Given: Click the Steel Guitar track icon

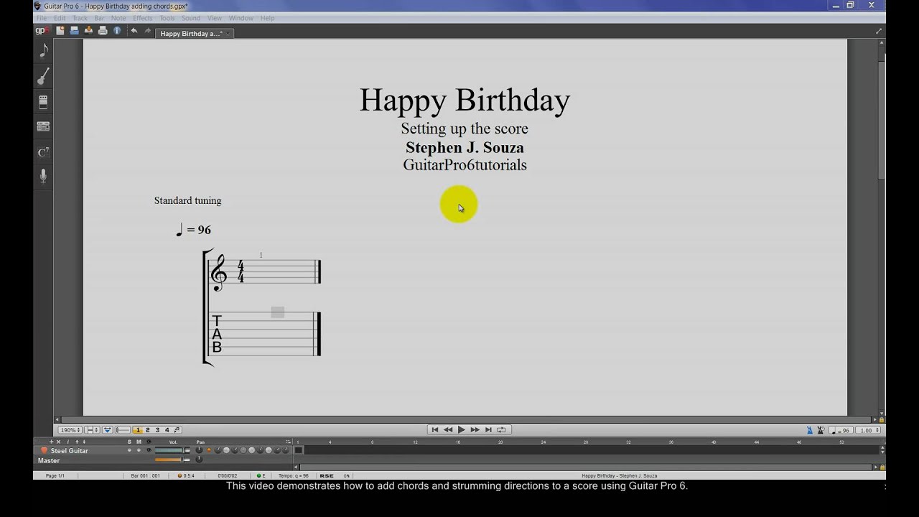Looking at the screenshot, I should (44, 450).
